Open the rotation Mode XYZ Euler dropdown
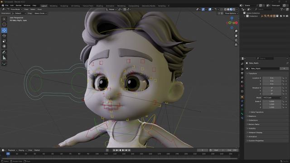This screenshot has height=163, width=290. pyautogui.click(x=272, y=98)
